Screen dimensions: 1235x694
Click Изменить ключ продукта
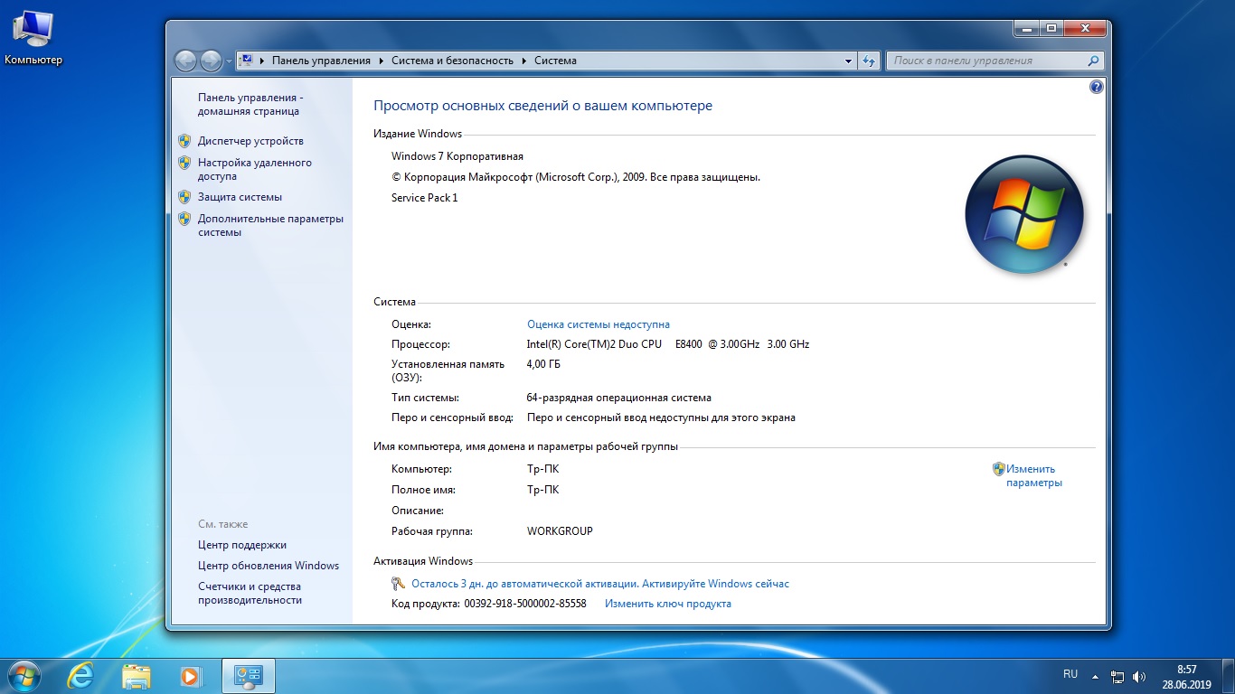pos(668,604)
